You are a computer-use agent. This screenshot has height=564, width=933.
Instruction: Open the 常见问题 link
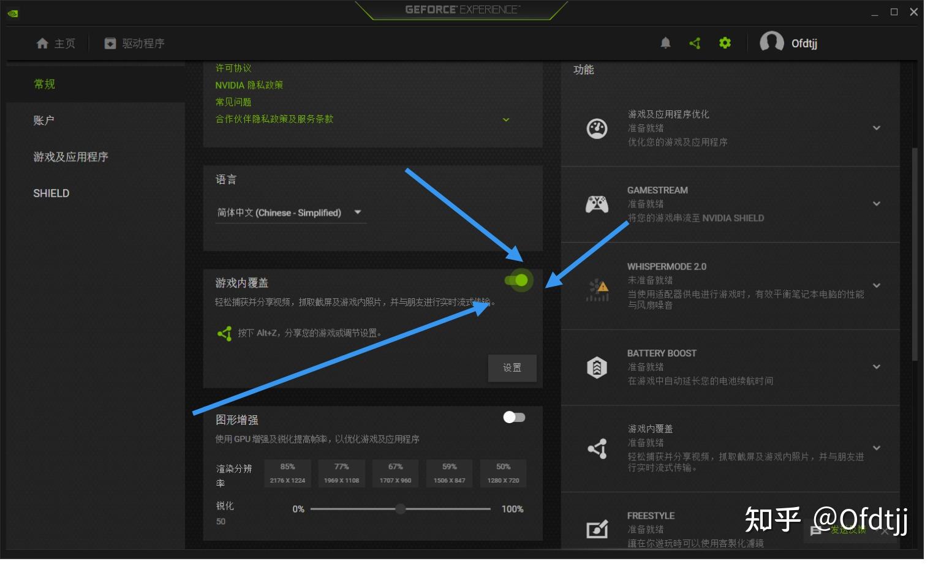233,102
